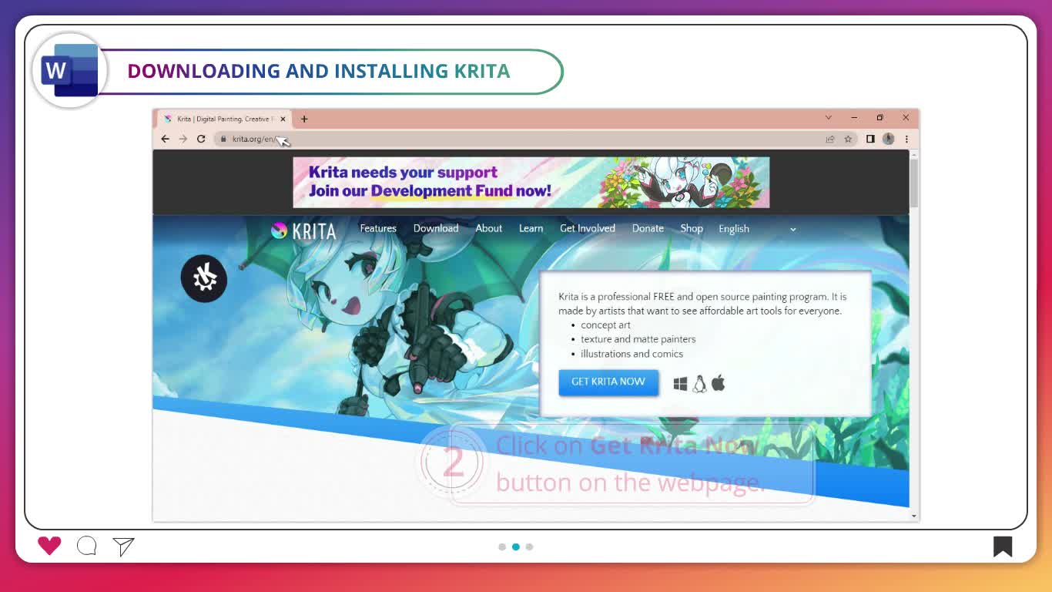Screen dimensions: 1052x592
Task: Click the Word logo icon
Action: point(70,70)
